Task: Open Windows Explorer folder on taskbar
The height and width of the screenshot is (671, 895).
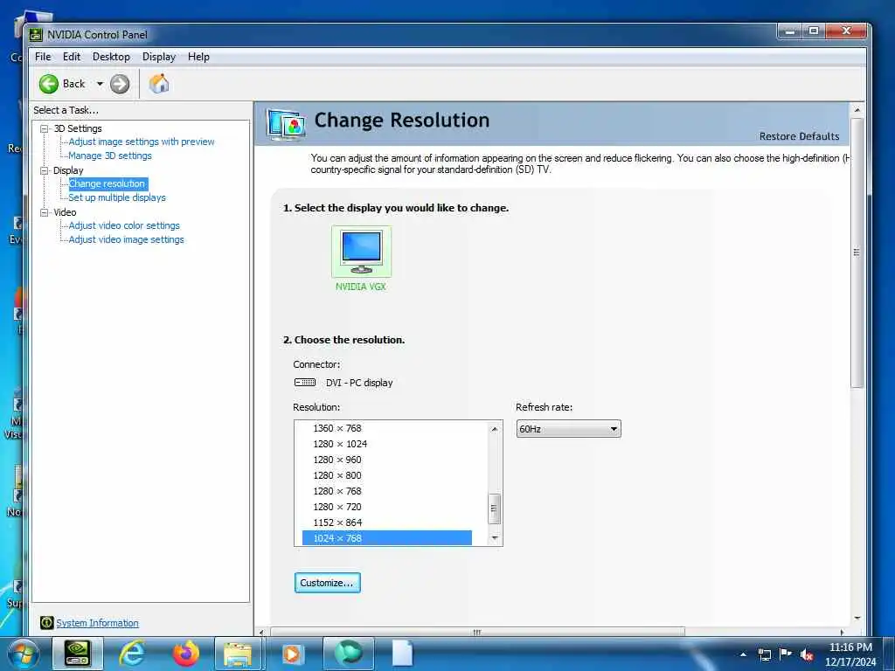Action: point(238,654)
